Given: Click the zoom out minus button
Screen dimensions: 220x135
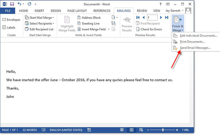Looking at the screenshot, I should pos(148,130).
